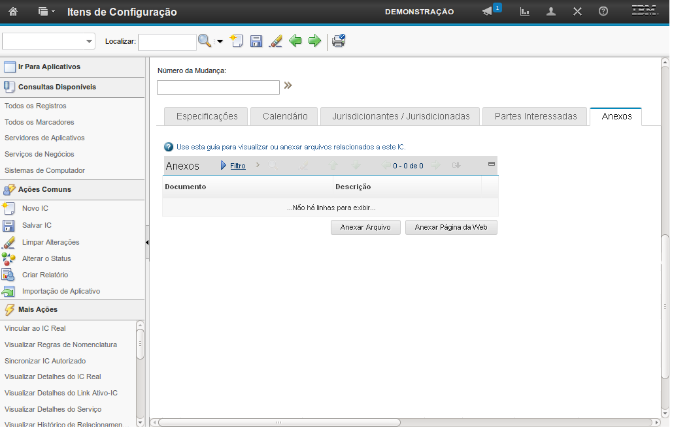Open the reports chart icon in header
Screen dimensions: 689x430
click(524, 12)
